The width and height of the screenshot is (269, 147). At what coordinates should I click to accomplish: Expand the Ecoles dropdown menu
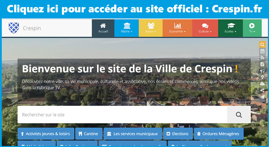[x=231, y=28]
